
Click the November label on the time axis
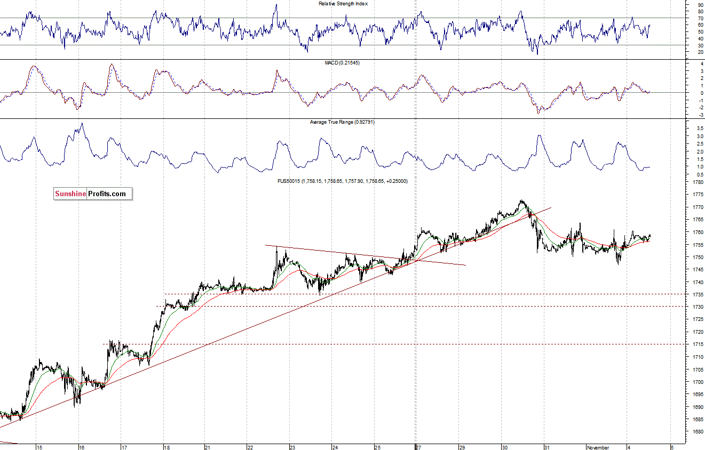pos(598,447)
